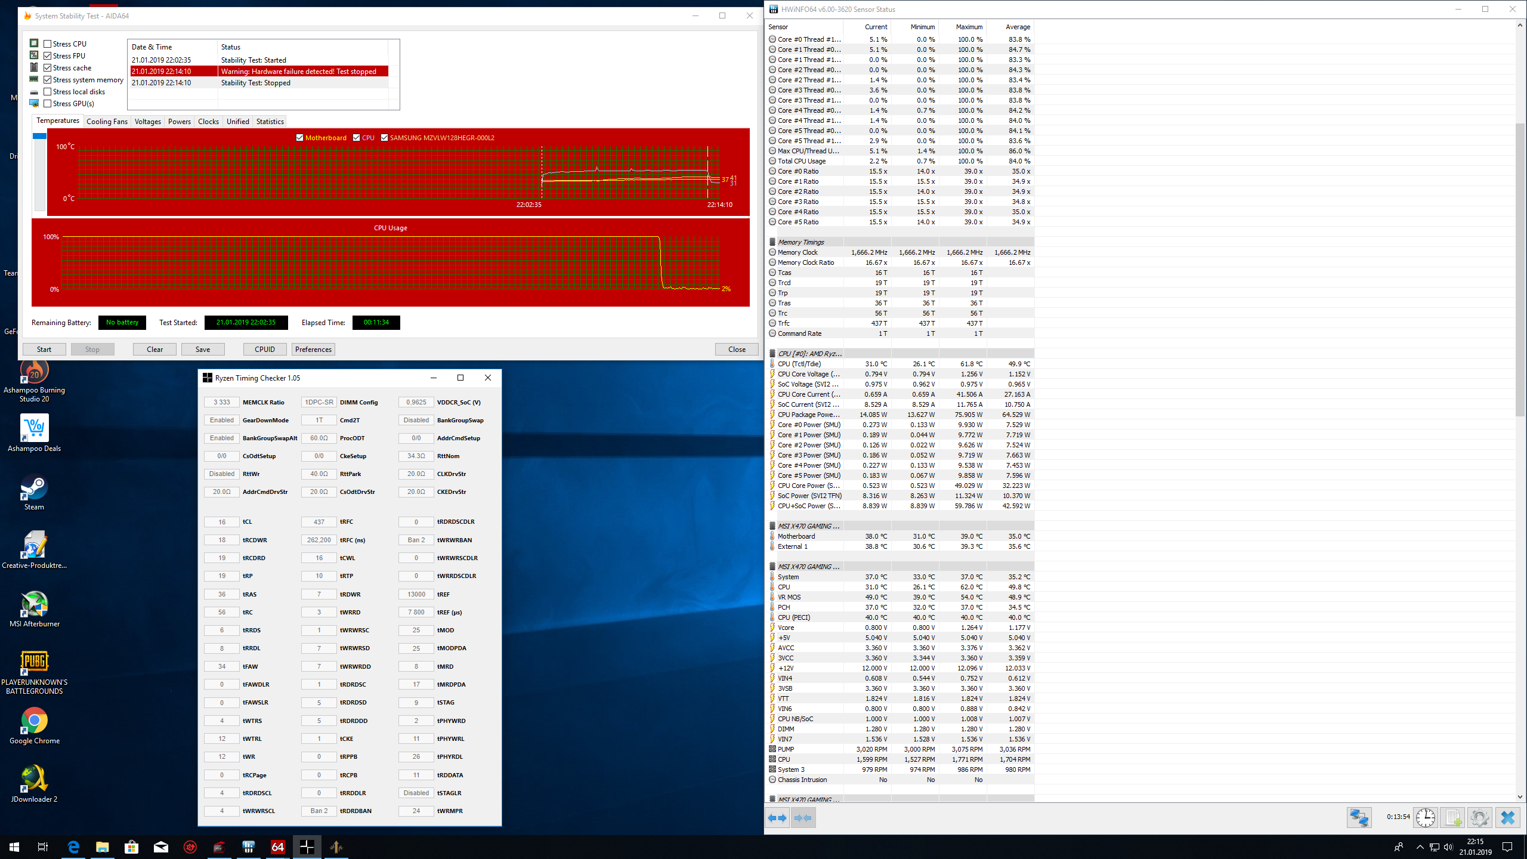The height and width of the screenshot is (859, 1527).
Task: Click the Preferences button
Action: tap(313, 349)
